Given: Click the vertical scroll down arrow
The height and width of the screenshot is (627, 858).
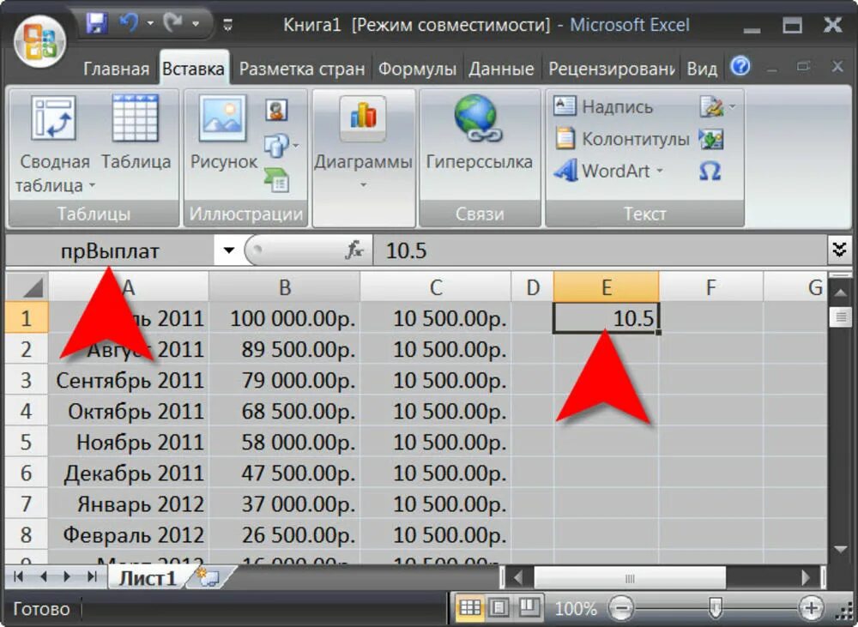Looking at the screenshot, I should point(841,549).
